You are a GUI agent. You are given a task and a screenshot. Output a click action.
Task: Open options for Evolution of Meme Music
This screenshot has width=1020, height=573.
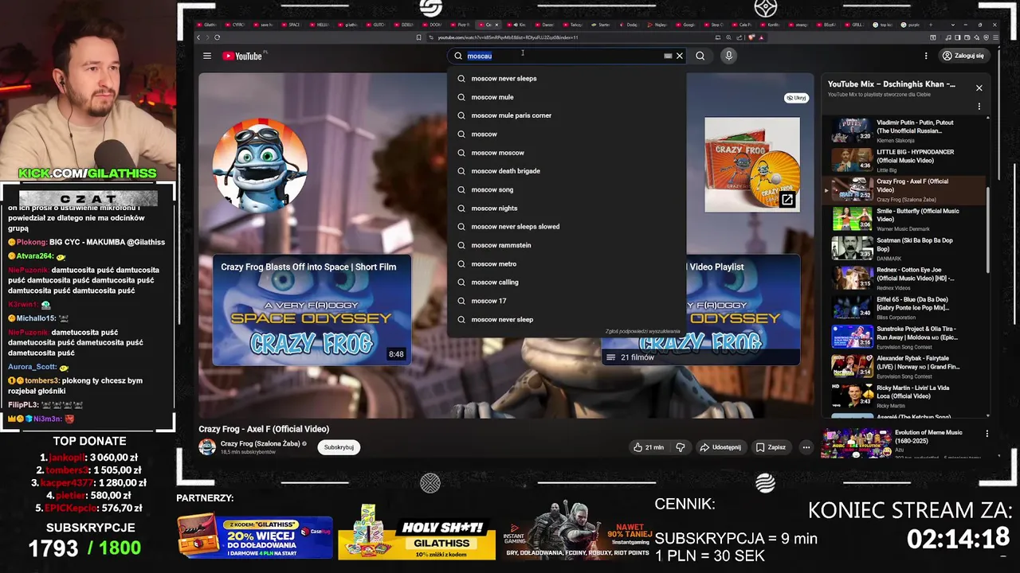tap(987, 434)
